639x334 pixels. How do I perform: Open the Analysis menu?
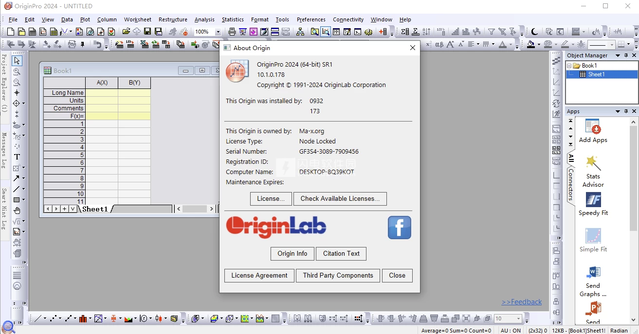(204, 19)
